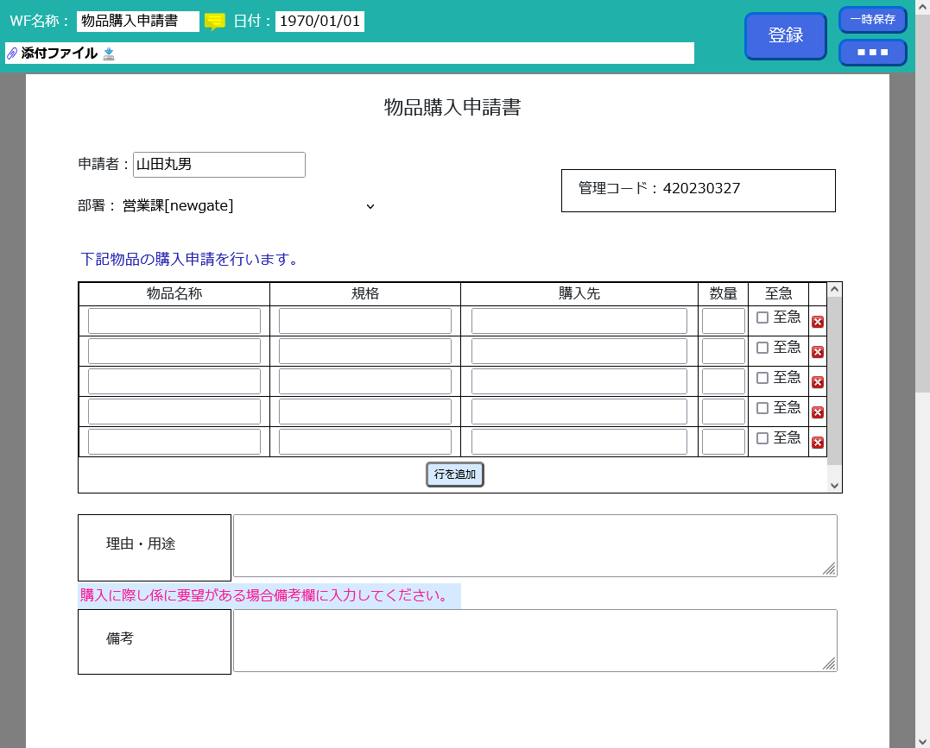Delete the third item row
Screen dimensions: 930x748
(818, 382)
